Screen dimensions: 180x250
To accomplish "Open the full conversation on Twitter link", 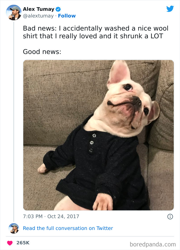I will pyautogui.click(x=68, y=228).
